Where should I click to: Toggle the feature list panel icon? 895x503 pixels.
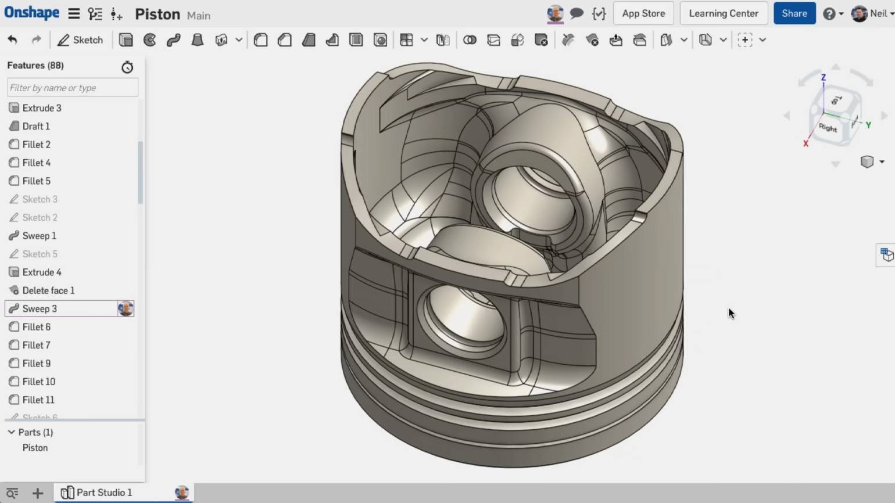click(95, 14)
